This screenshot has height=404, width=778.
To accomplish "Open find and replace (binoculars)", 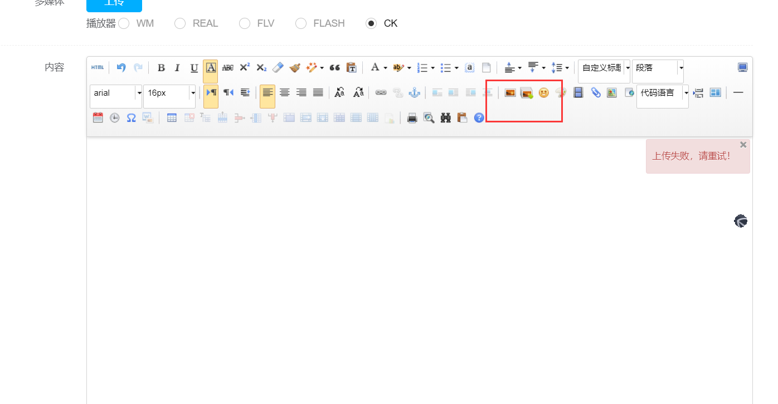I will [x=445, y=117].
